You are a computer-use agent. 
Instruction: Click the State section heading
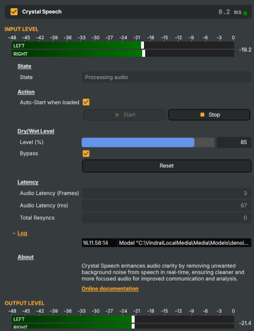pyautogui.click(x=24, y=66)
